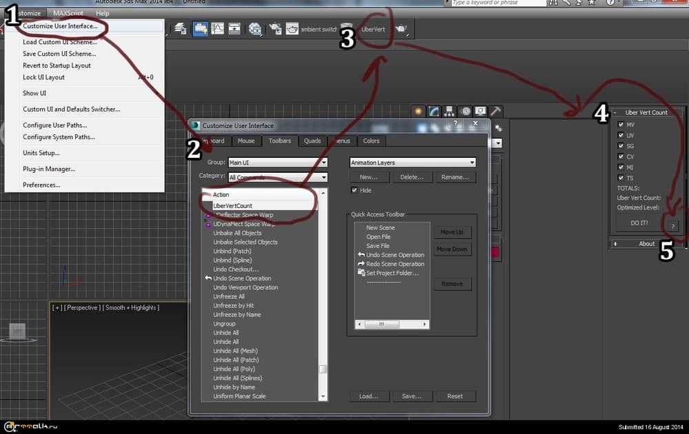Image resolution: width=689 pixels, height=434 pixels.
Task: Click the Curve Editor toolbar icon
Action: tap(218, 29)
